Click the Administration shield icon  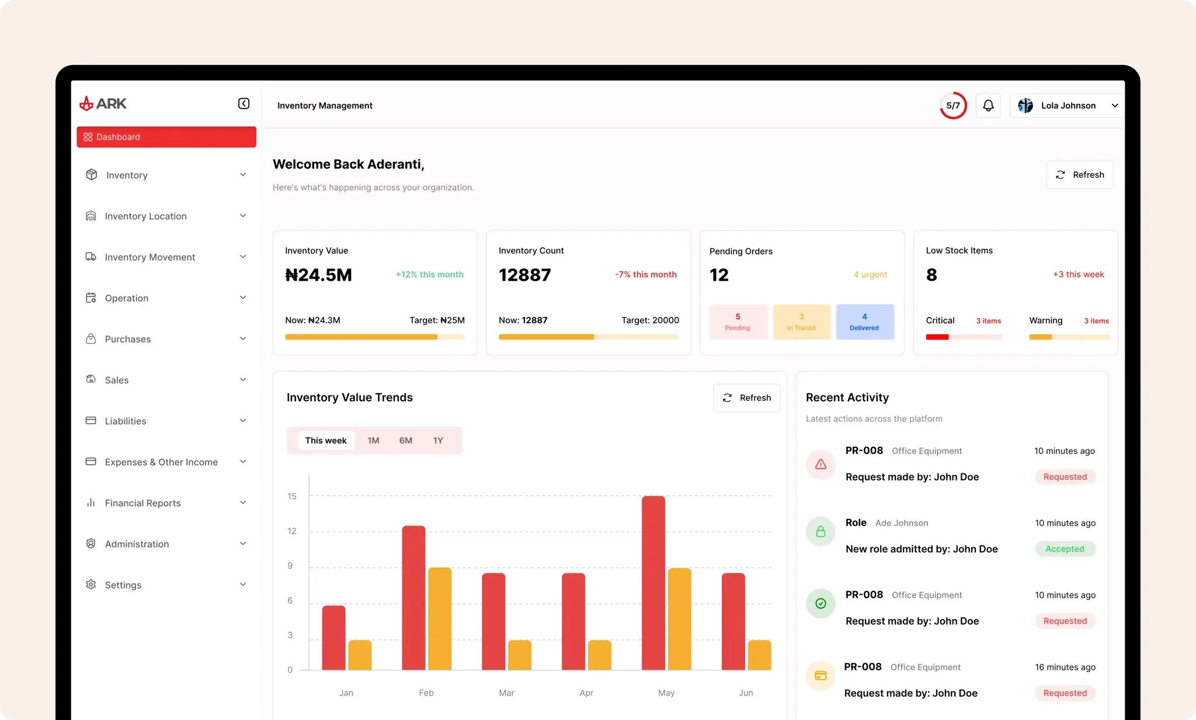[x=91, y=543]
